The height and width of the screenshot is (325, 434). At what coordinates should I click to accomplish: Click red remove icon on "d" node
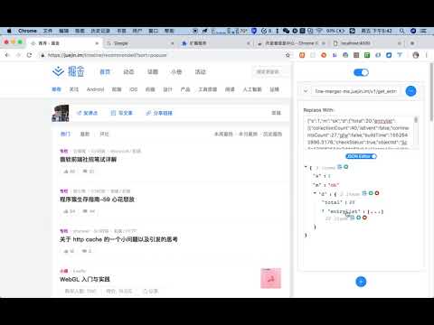[x=377, y=193]
